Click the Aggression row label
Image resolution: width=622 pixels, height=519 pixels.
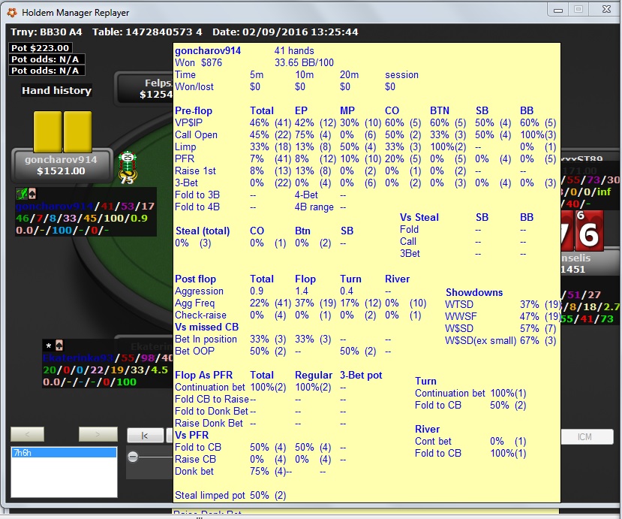click(199, 291)
